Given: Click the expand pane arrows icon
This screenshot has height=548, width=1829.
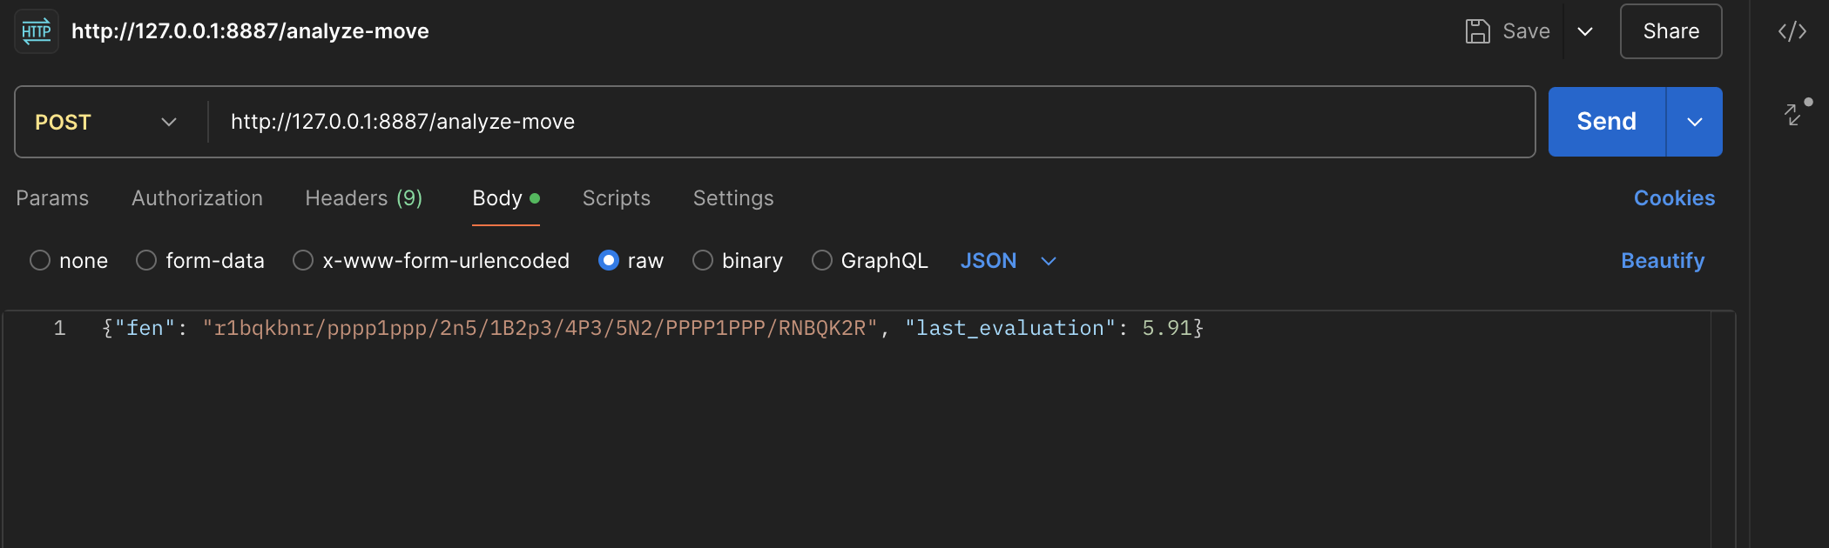Looking at the screenshot, I should [1794, 113].
